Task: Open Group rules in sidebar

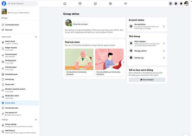Action: click(x=10, y=84)
